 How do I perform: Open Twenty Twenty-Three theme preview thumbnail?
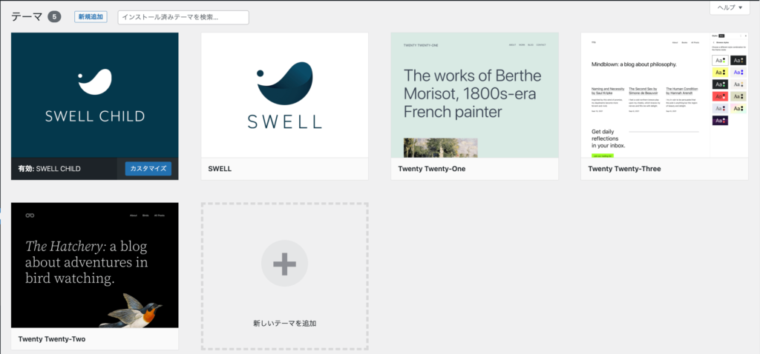[x=664, y=95]
